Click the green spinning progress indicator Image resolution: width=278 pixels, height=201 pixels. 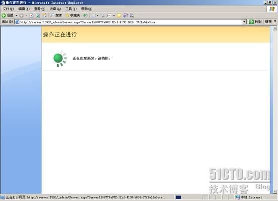click(x=60, y=58)
